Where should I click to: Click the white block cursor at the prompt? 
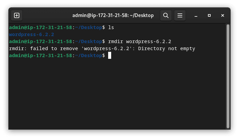[x=109, y=55]
